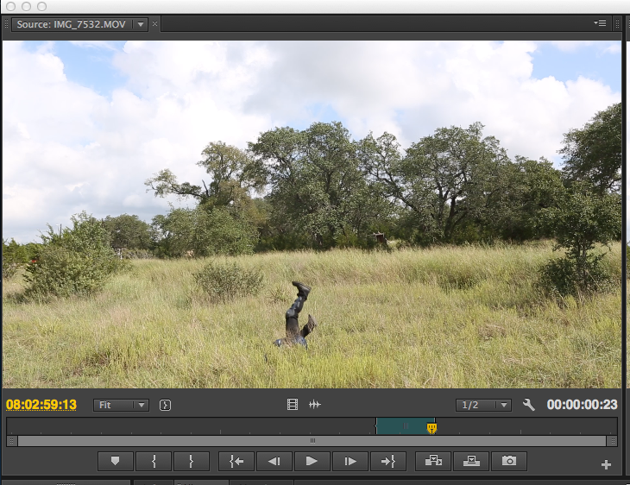Open the 1/2 playback resolution dropdown
Image resolution: width=630 pixels, height=485 pixels.
[484, 405]
